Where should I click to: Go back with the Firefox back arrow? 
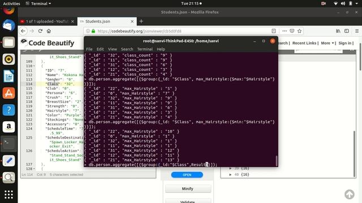[x=23, y=31]
